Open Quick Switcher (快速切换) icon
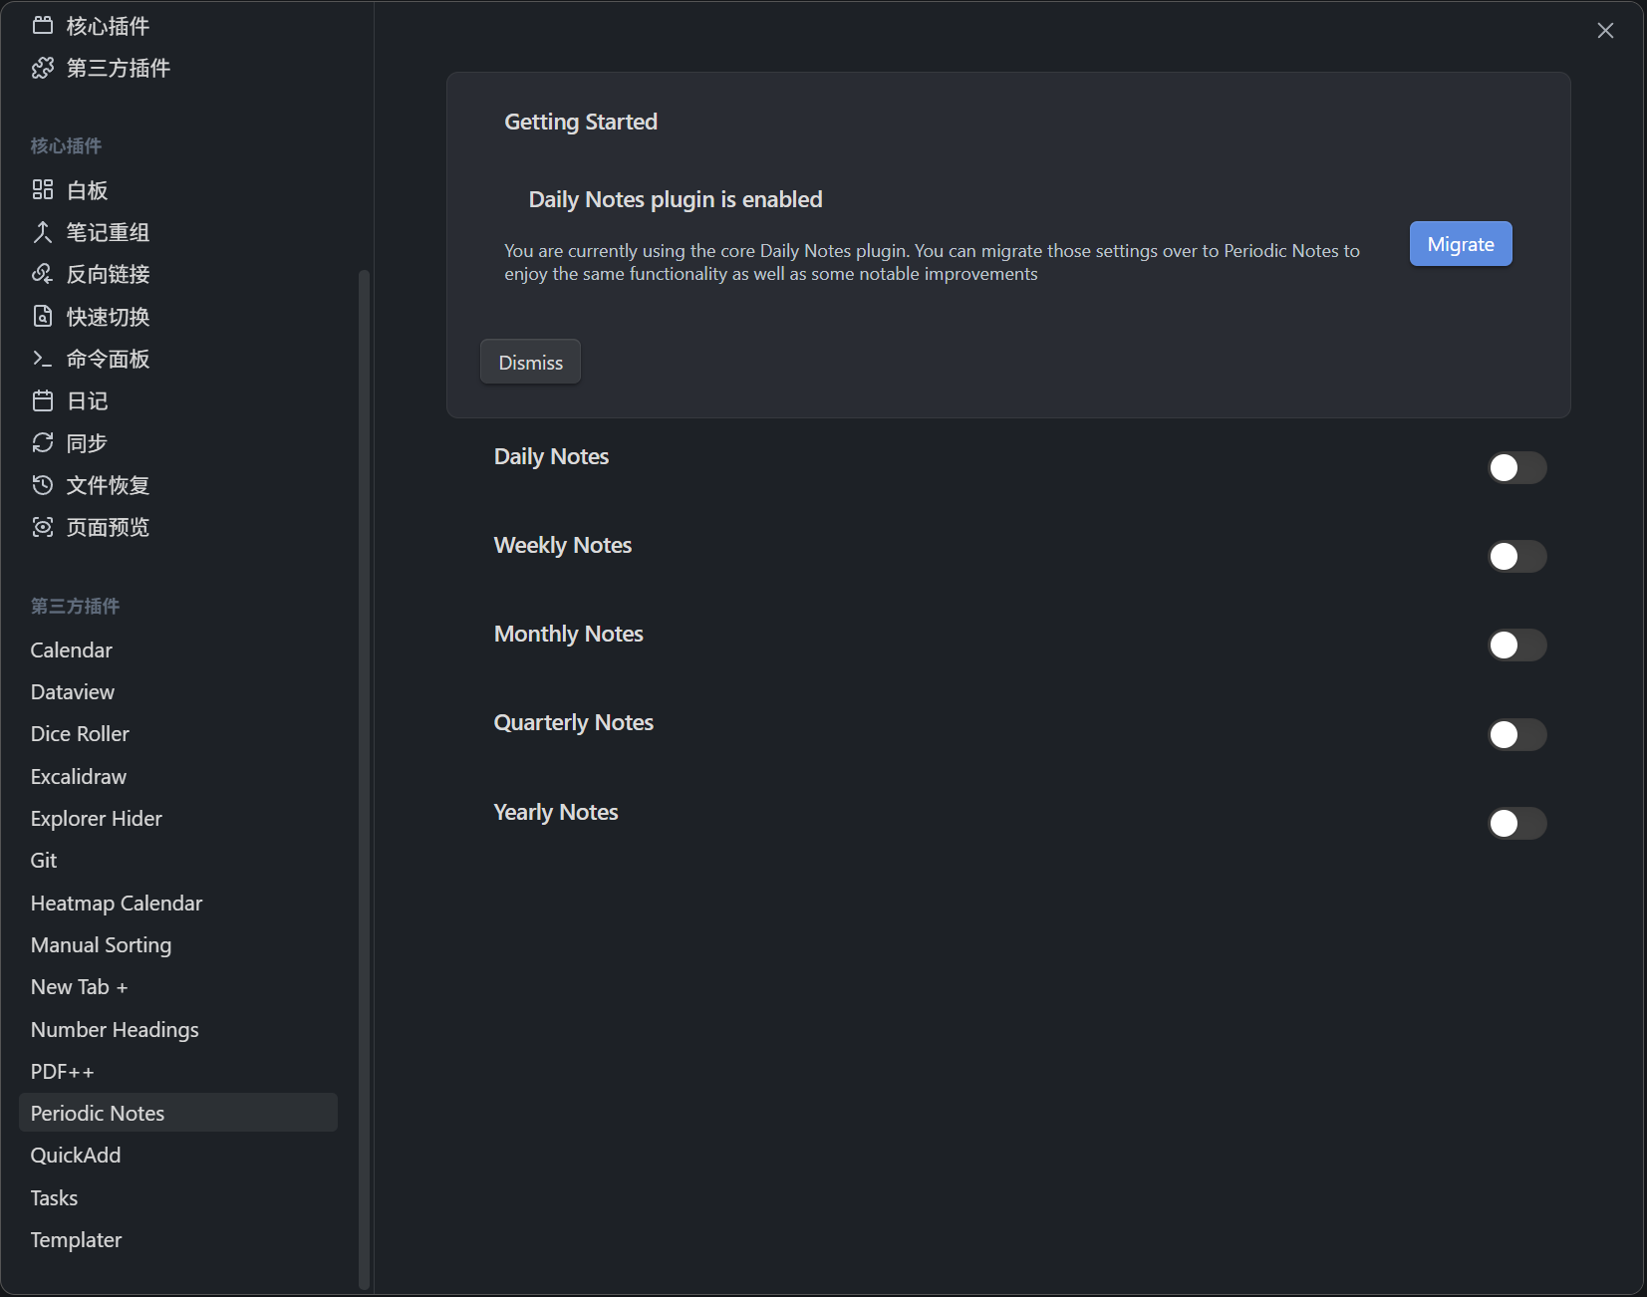The width and height of the screenshot is (1647, 1297). pos(43,317)
